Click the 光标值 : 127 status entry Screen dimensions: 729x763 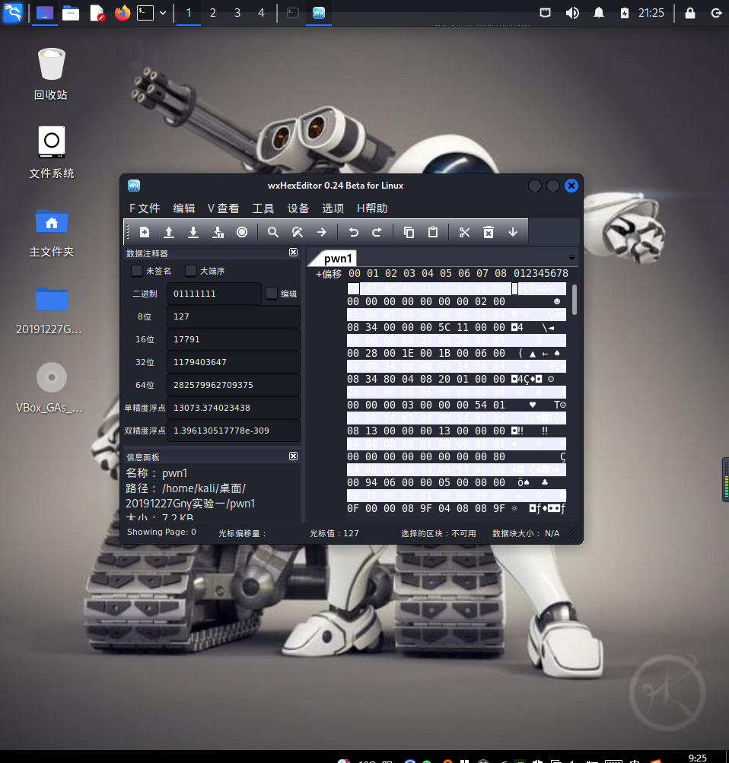coord(334,533)
